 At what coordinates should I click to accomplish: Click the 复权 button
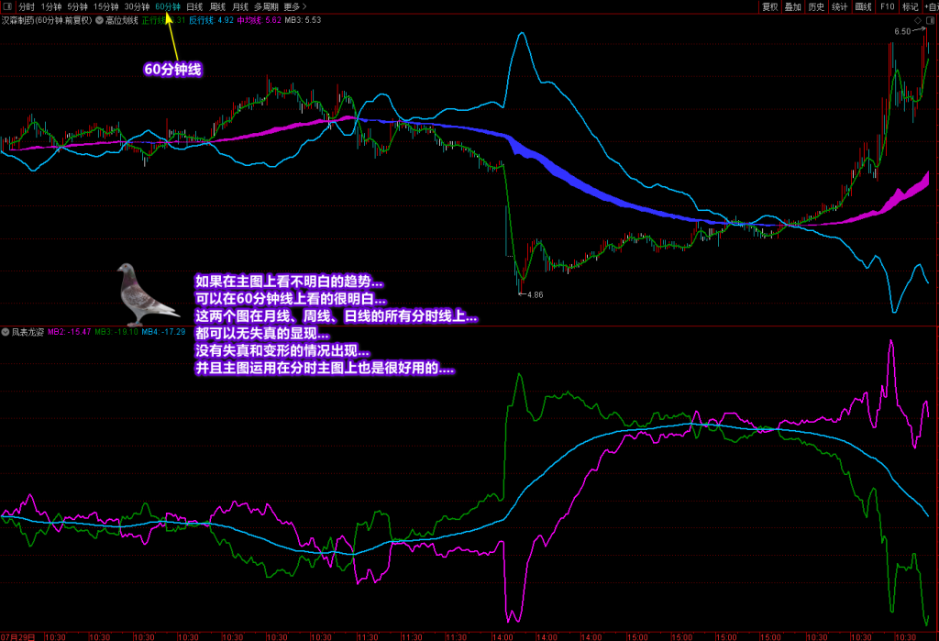pos(769,6)
